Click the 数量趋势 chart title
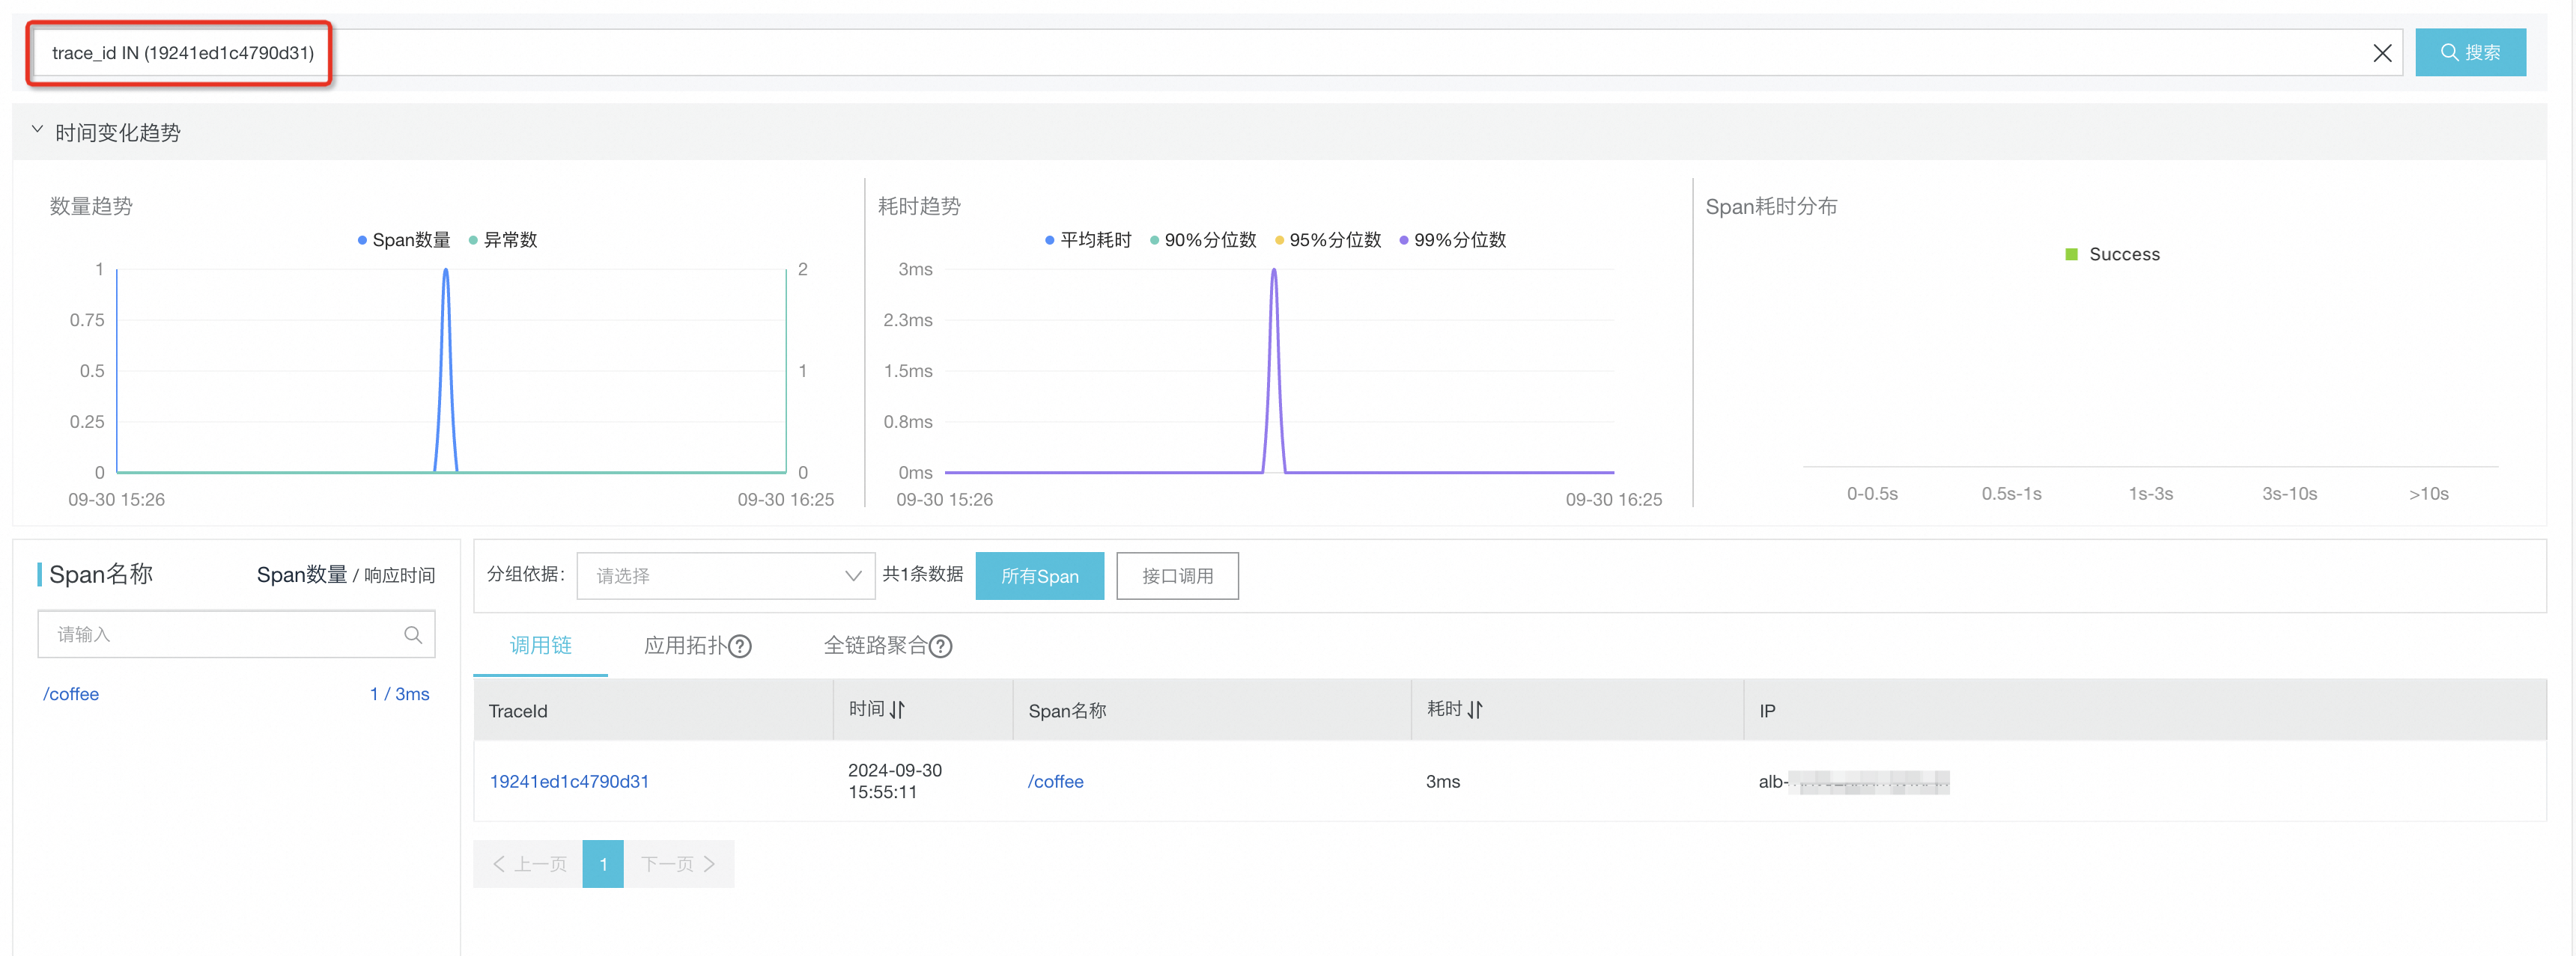The image size is (2576, 956). click(91, 206)
